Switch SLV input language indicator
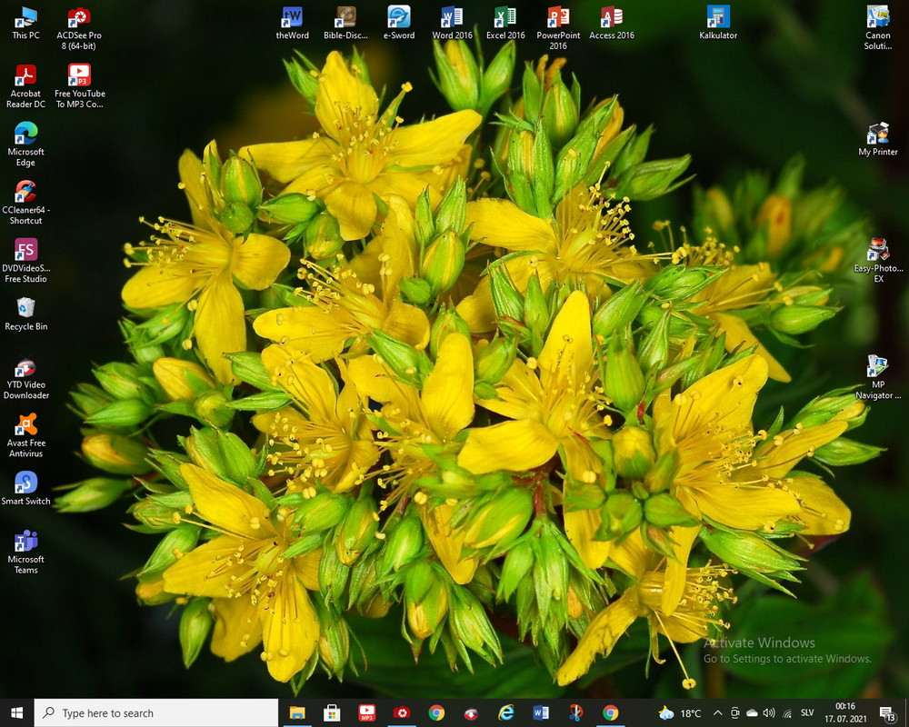The height and width of the screenshot is (727, 909). [x=807, y=713]
